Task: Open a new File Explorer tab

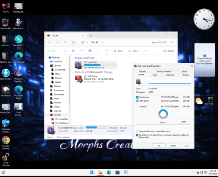Action: (x=90, y=36)
